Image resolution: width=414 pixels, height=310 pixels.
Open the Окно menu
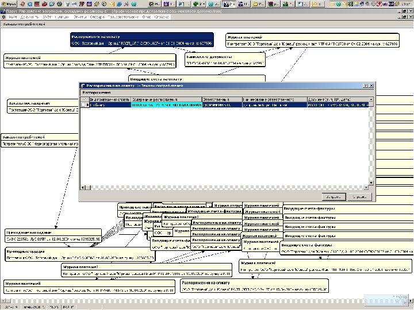pyautogui.click(x=147, y=17)
